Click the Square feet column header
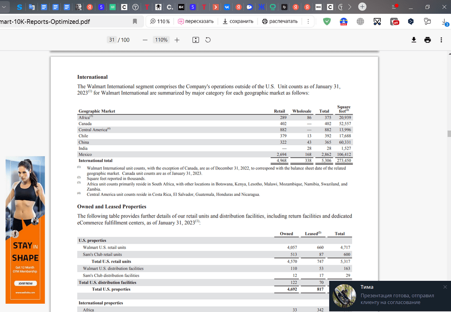Image resolution: width=451 pixels, height=312 pixels. pos(344,109)
